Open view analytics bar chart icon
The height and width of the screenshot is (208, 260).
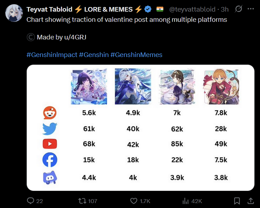186,201
